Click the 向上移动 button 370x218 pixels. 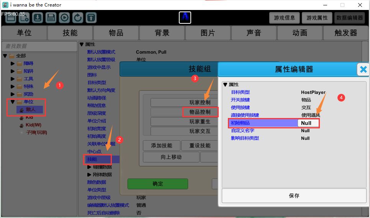point(171,157)
